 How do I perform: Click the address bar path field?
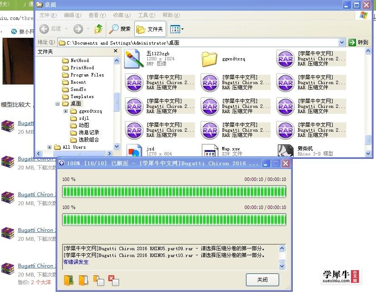(198, 42)
